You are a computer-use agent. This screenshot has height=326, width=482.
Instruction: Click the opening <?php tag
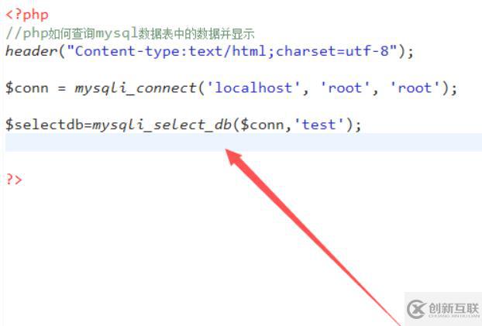(x=27, y=15)
